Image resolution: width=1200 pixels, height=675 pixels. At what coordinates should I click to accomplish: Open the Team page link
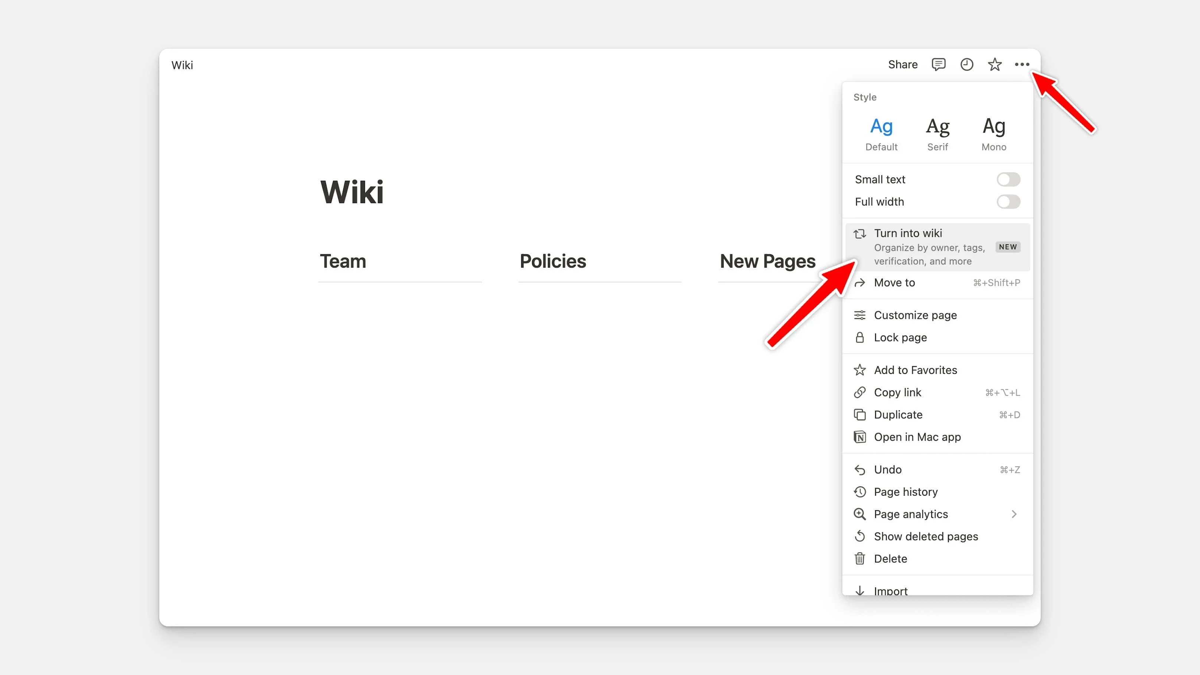343,261
